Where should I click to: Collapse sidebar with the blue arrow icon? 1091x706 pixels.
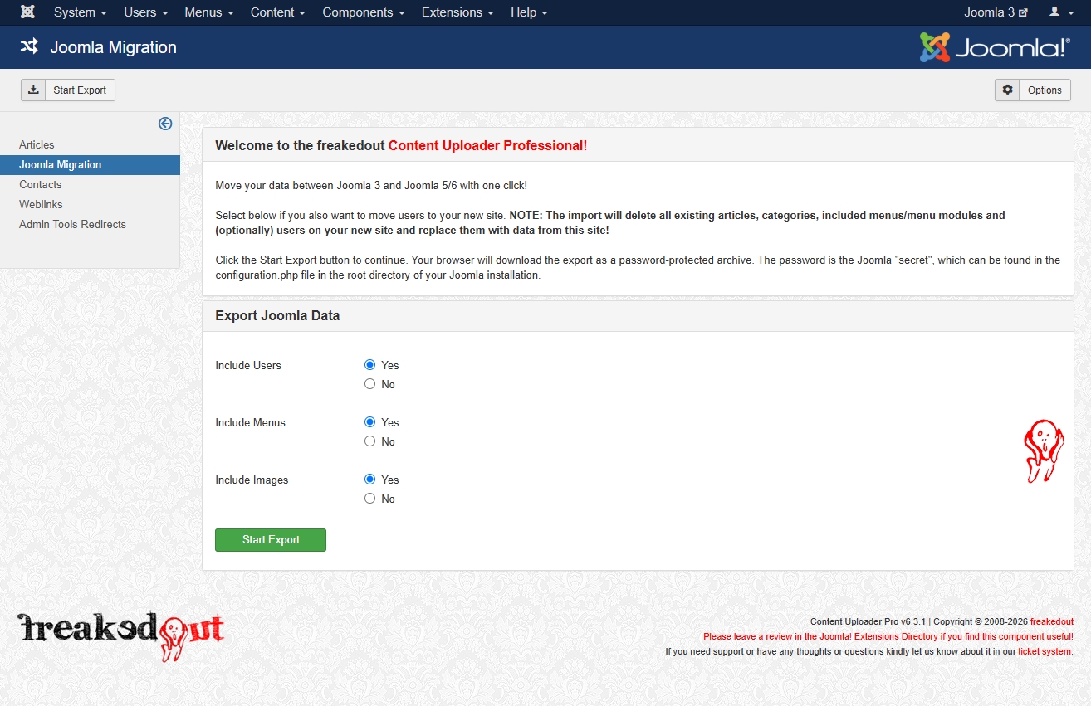(165, 124)
